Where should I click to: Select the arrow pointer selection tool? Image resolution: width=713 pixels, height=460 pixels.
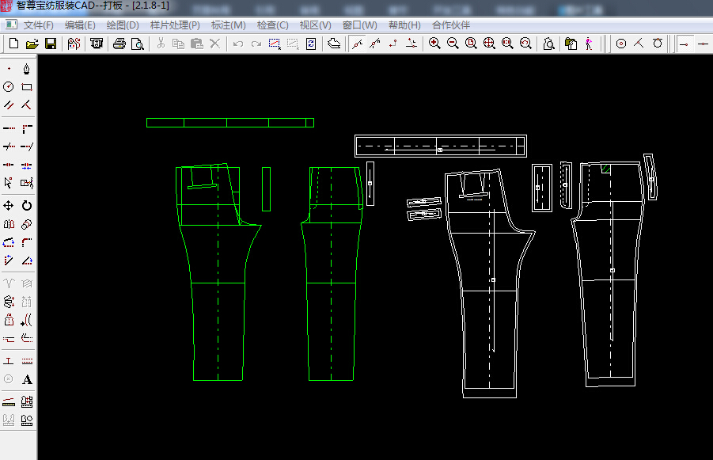pos(9,183)
